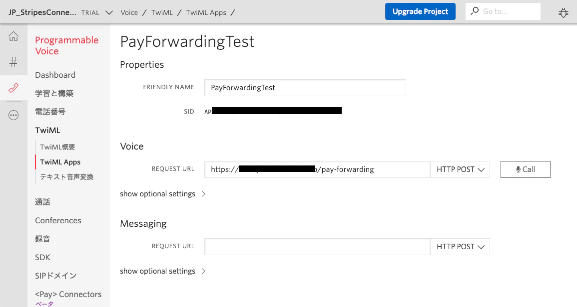Edit the Voice Request URL field
Screen dimensions: 577x307
[317, 169]
